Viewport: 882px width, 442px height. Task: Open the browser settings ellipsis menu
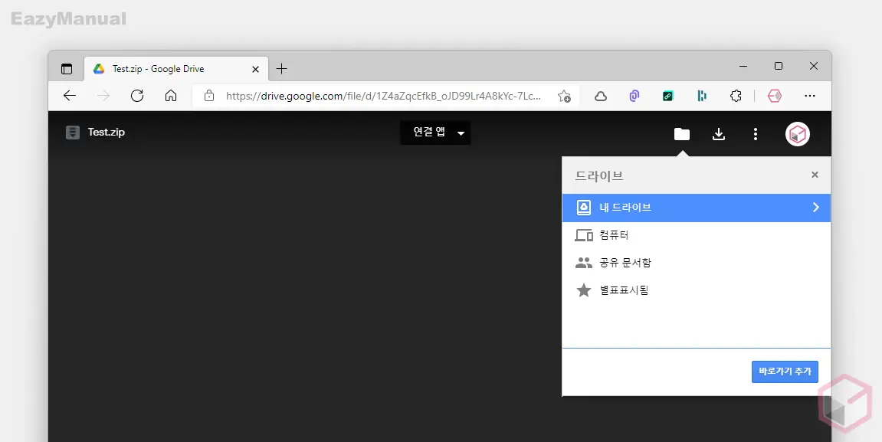click(x=810, y=96)
